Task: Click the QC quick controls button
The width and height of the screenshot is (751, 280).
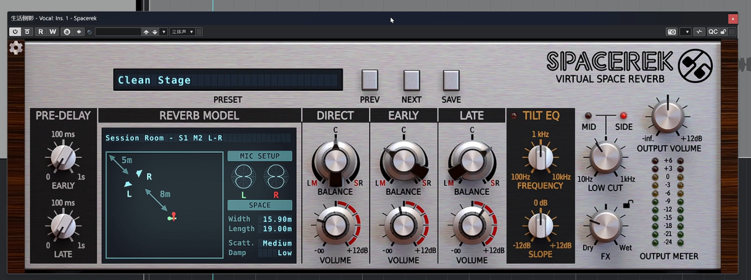Action: pos(713,31)
